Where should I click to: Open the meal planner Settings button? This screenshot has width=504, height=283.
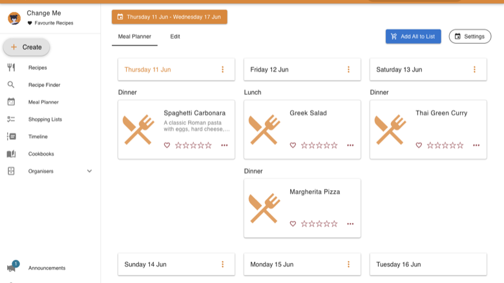tap(470, 37)
